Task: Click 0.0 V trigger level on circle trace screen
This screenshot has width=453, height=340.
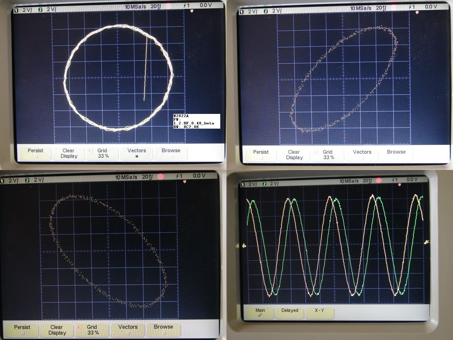Action: tap(206, 5)
